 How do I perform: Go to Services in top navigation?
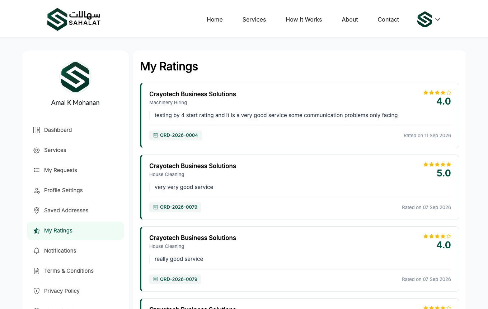(x=254, y=19)
